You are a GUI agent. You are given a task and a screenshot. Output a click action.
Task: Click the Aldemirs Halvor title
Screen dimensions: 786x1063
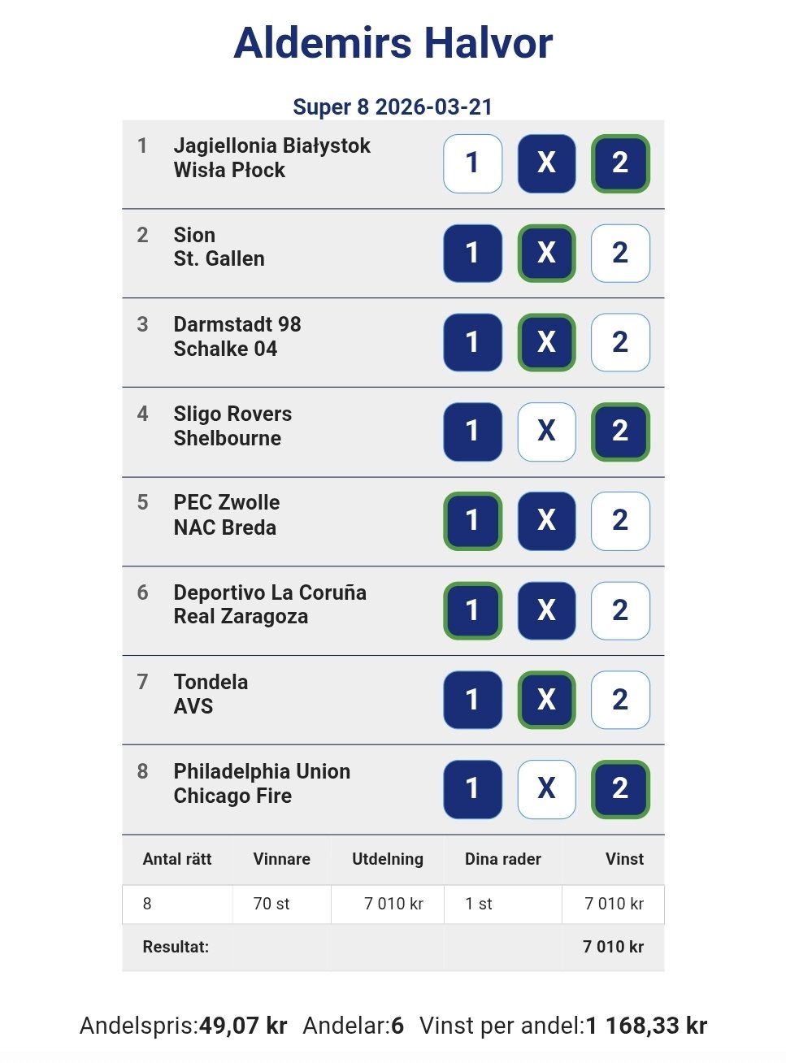[393, 43]
